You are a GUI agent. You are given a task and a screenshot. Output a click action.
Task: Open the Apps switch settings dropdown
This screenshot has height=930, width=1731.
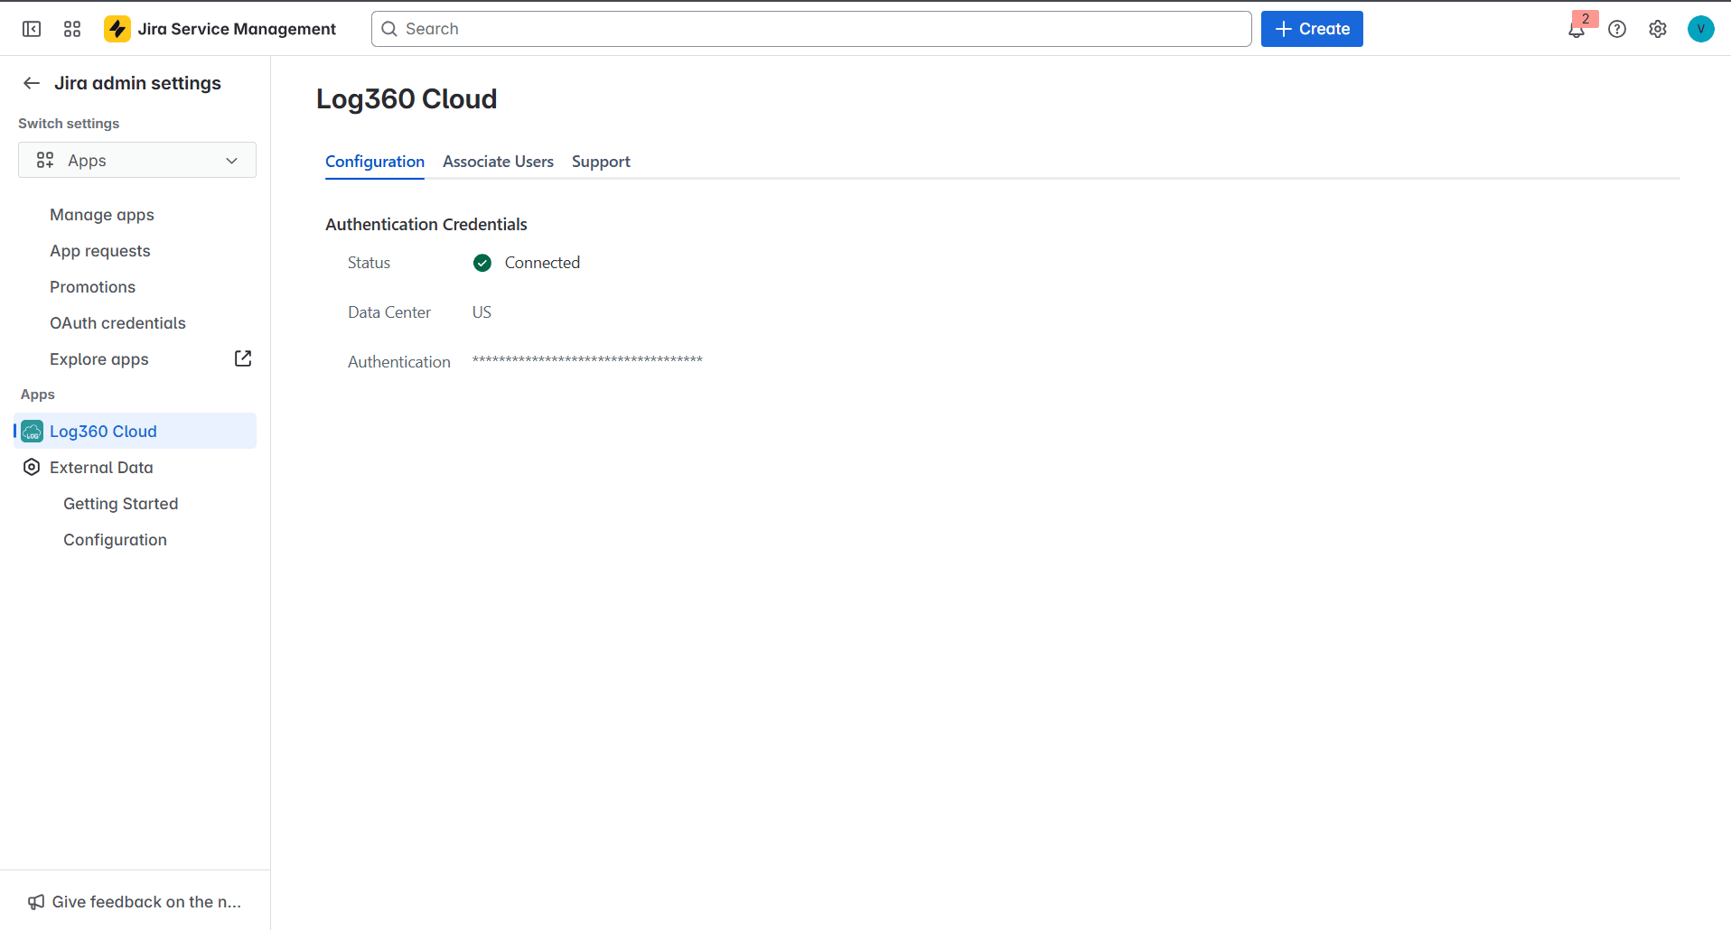(x=136, y=160)
